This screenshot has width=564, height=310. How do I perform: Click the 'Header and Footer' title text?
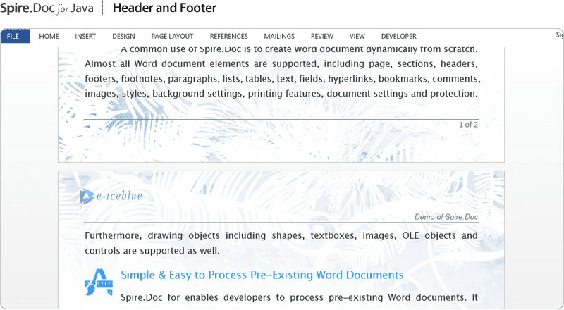pos(164,8)
